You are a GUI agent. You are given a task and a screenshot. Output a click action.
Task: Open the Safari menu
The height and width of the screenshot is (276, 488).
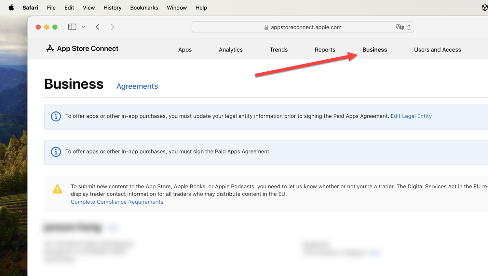pos(30,7)
